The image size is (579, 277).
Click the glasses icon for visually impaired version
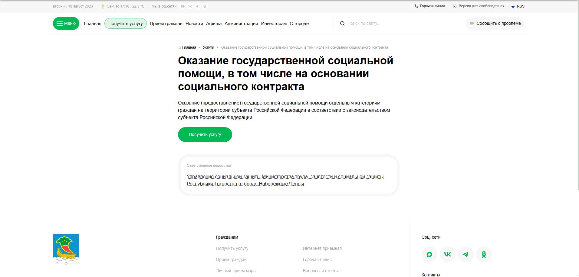(454, 6)
